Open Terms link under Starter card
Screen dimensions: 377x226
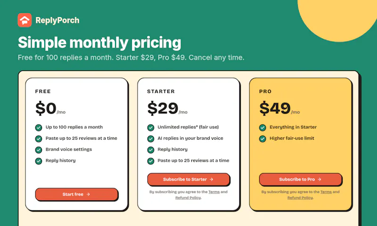point(214,192)
